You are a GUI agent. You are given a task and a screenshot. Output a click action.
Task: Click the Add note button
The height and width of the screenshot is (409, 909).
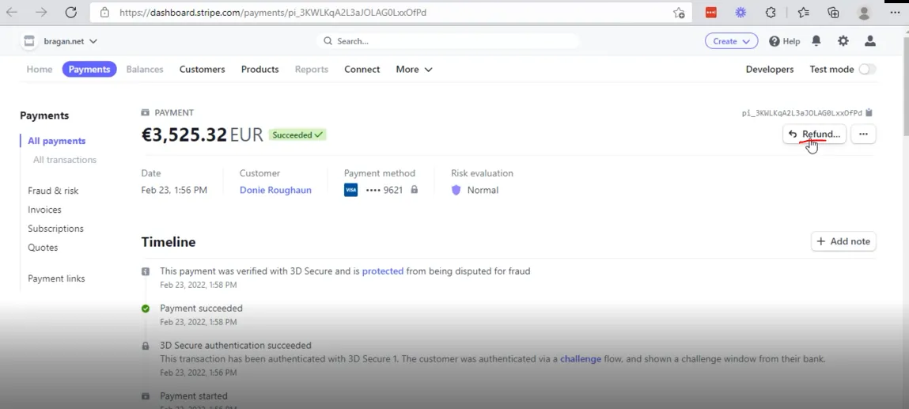[x=843, y=241]
